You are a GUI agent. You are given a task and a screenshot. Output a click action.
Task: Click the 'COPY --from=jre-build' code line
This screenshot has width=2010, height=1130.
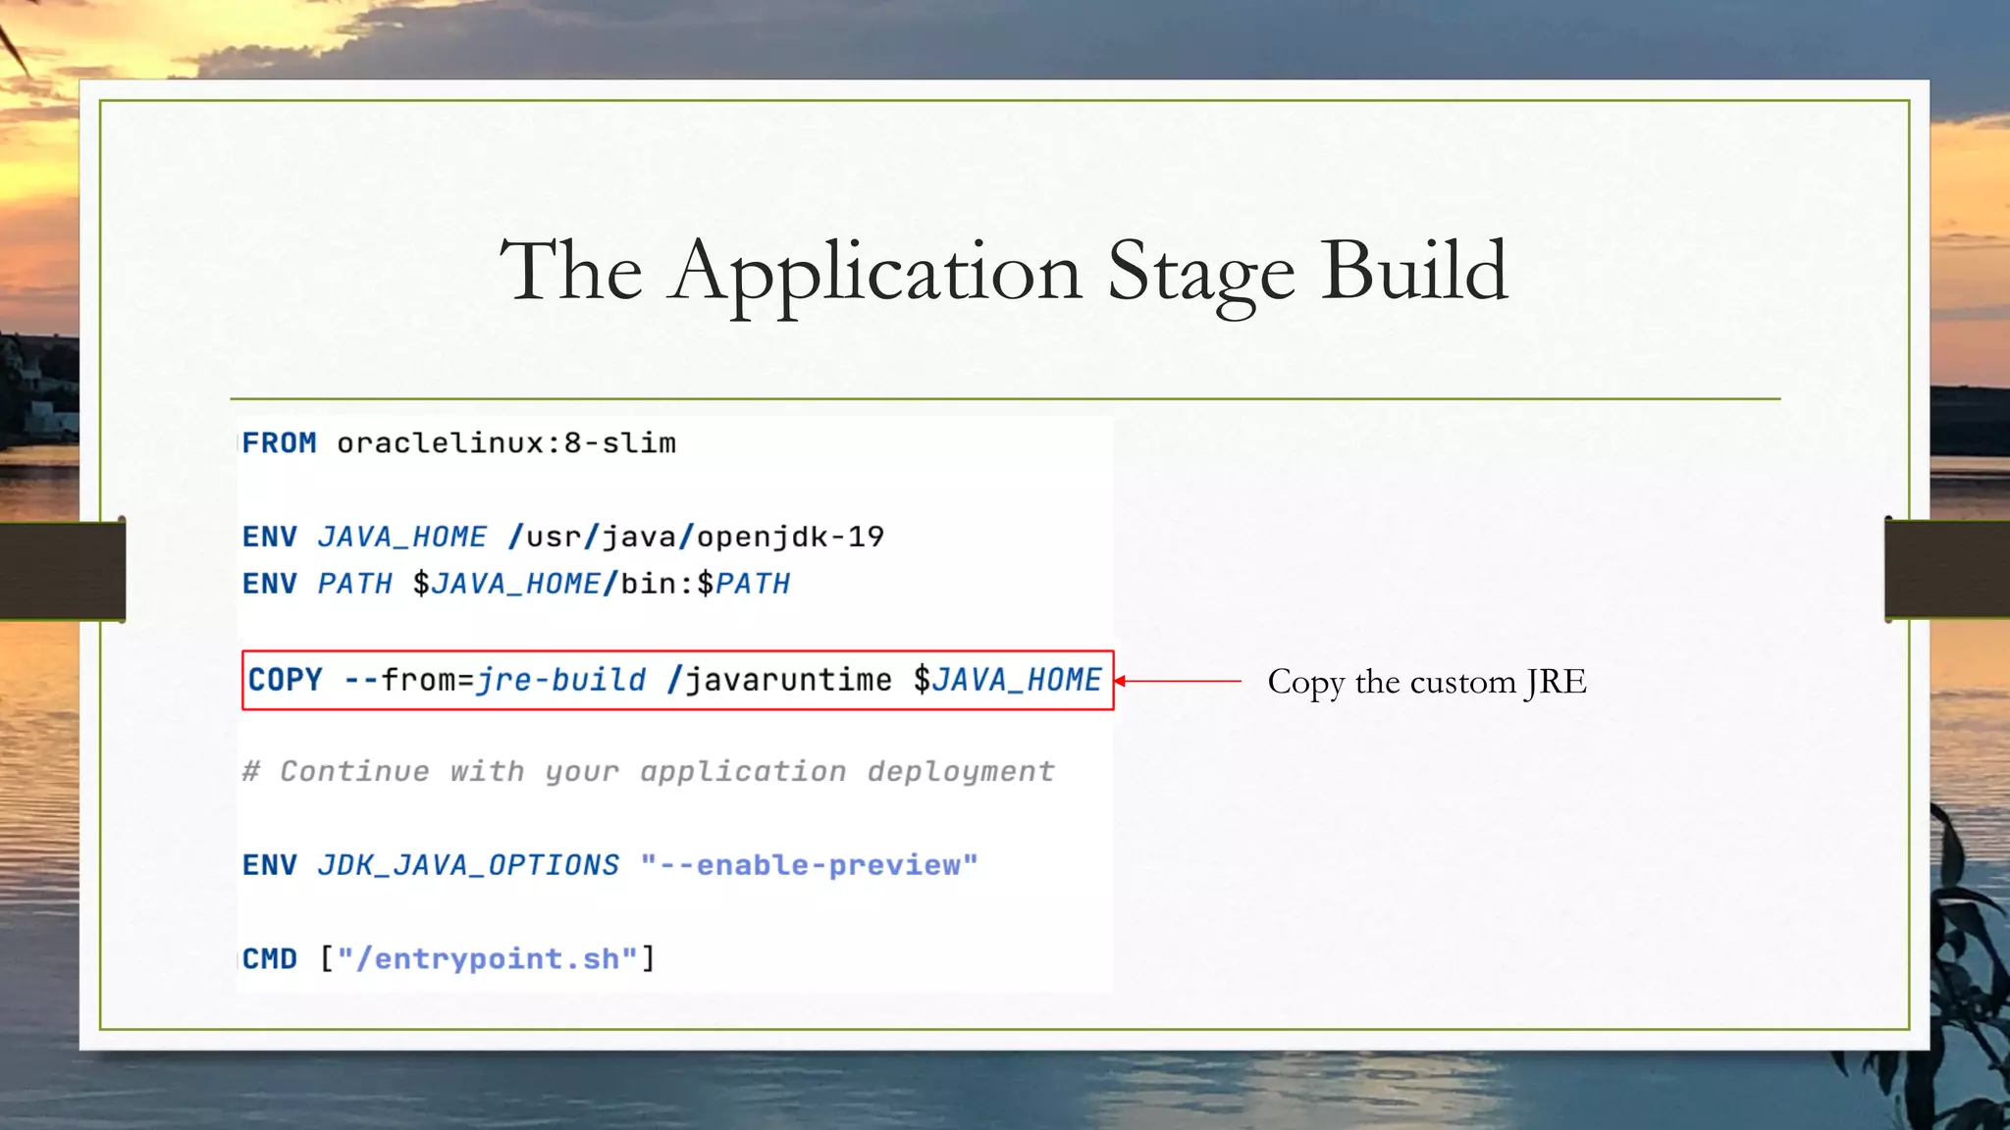[677, 680]
